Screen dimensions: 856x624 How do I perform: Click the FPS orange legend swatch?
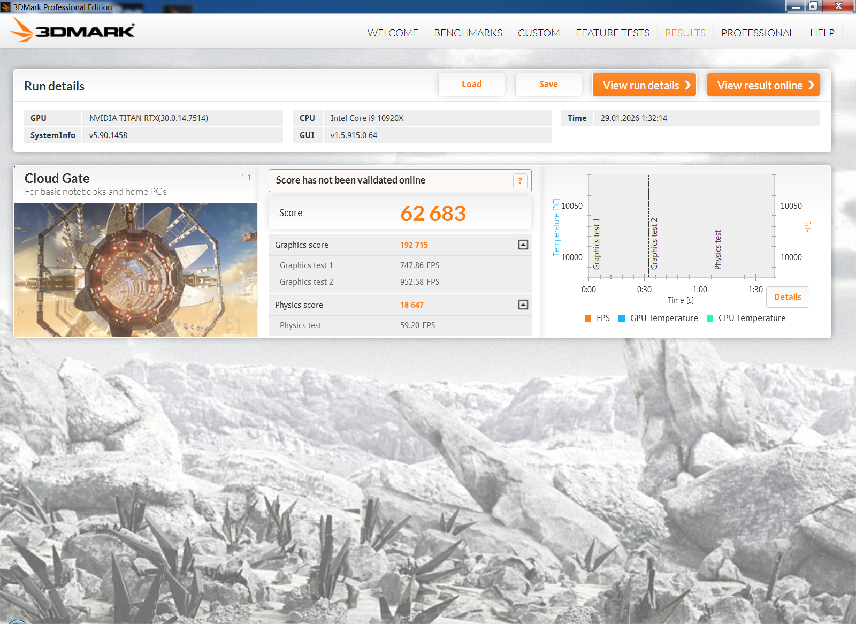click(x=588, y=318)
